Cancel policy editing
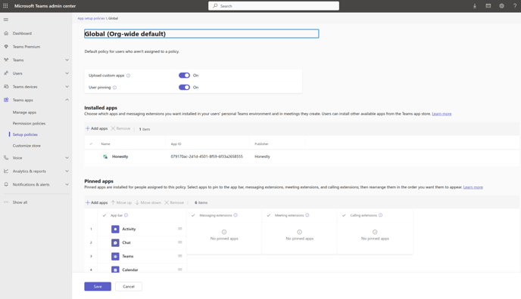This screenshot has height=299, width=521. pyautogui.click(x=129, y=286)
